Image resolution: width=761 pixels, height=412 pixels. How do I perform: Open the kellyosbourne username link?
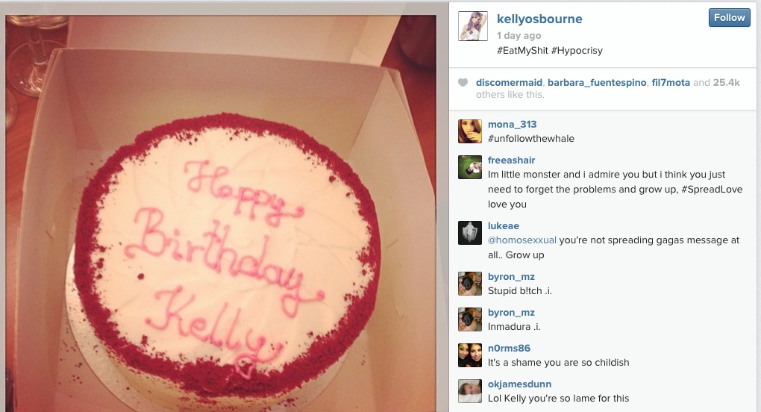539,19
